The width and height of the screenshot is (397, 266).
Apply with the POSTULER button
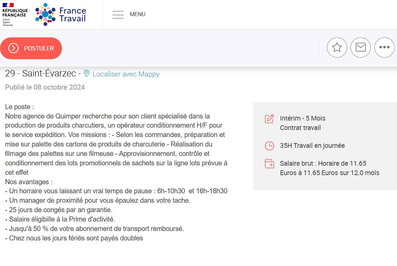pyautogui.click(x=31, y=48)
